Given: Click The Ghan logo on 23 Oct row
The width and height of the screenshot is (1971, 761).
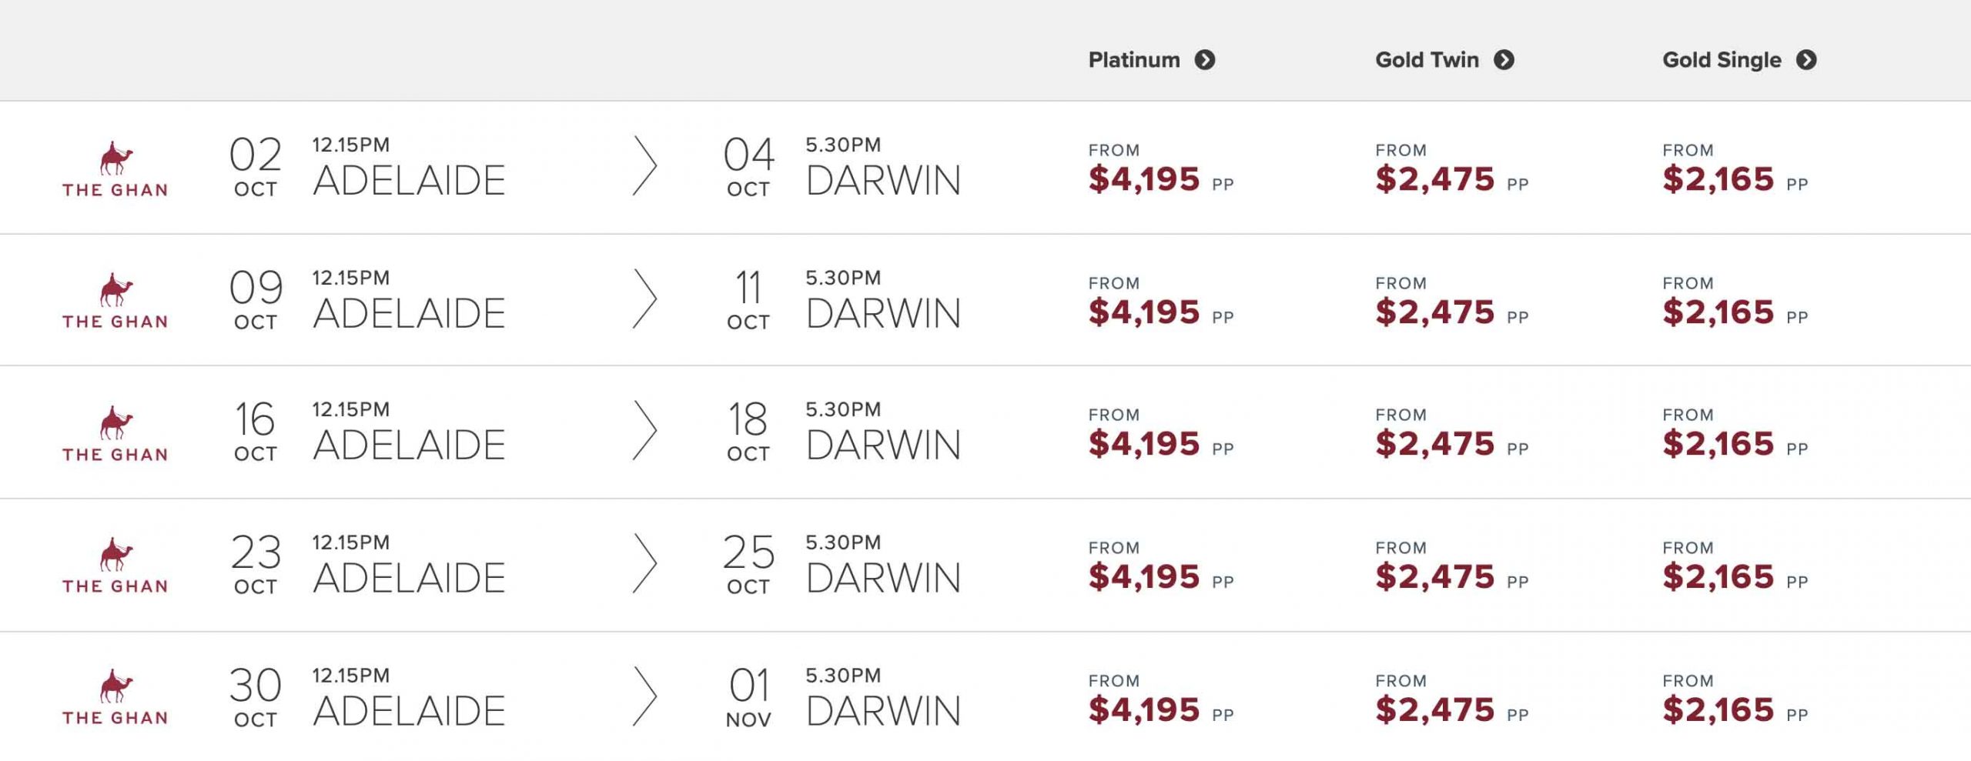Looking at the screenshot, I should coord(115,566).
